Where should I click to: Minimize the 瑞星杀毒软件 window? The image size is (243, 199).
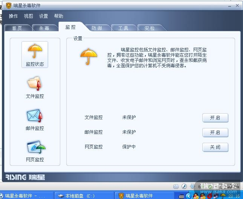click(x=230, y=6)
